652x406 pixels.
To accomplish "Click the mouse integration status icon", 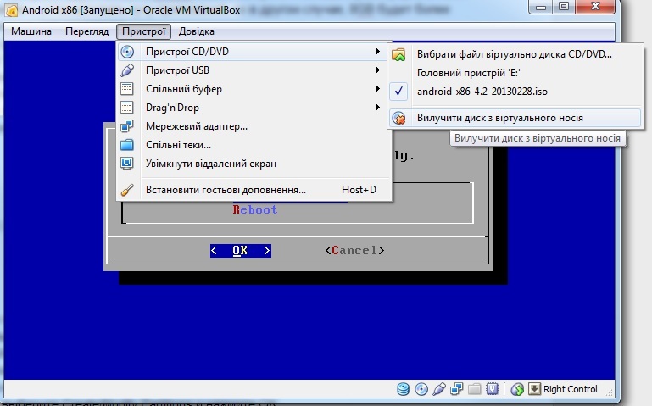I will (x=517, y=389).
